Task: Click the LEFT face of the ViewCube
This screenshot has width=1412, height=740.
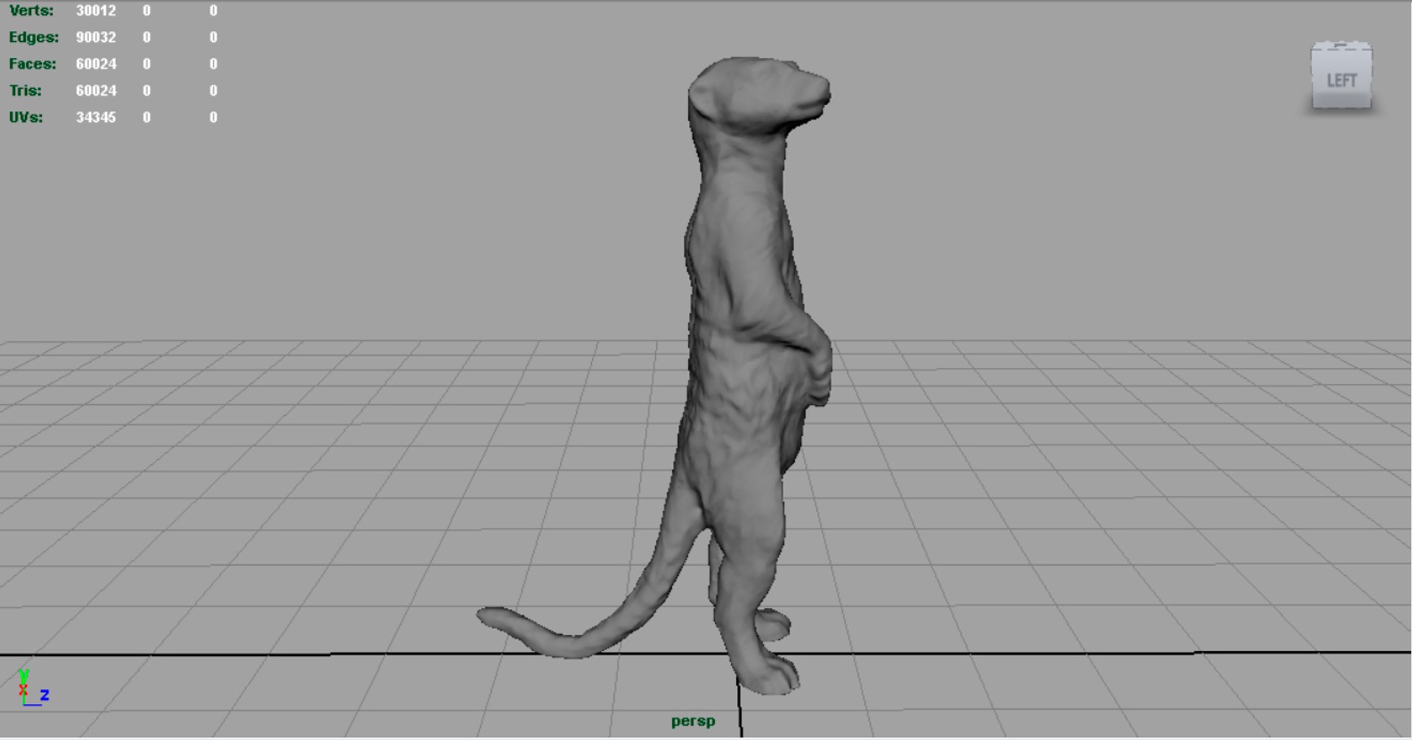Action: (x=1341, y=80)
